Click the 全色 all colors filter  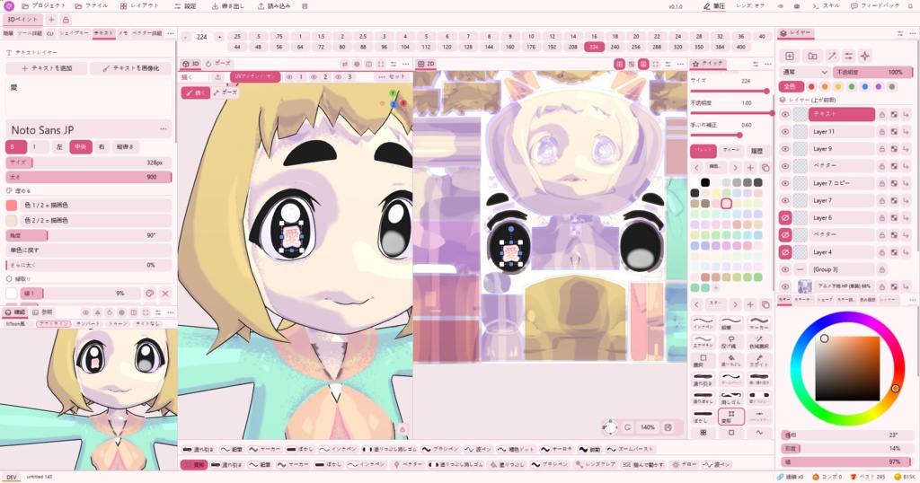pyautogui.click(x=791, y=87)
